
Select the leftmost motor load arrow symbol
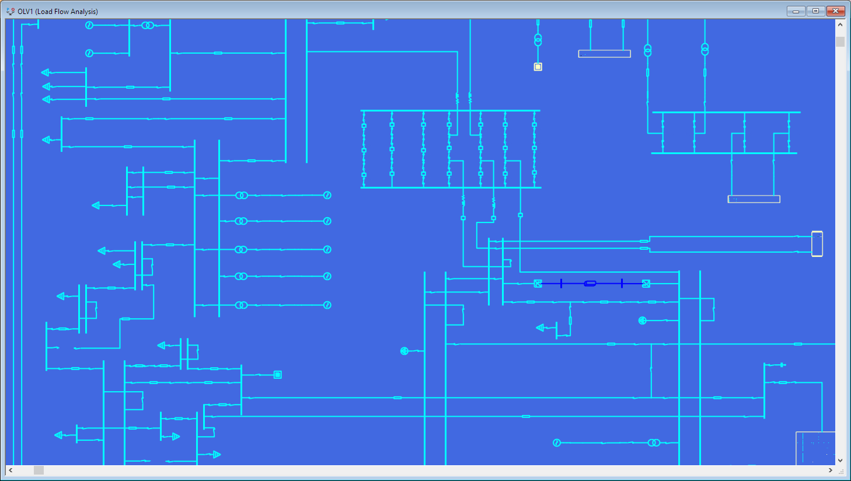point(46,72)
